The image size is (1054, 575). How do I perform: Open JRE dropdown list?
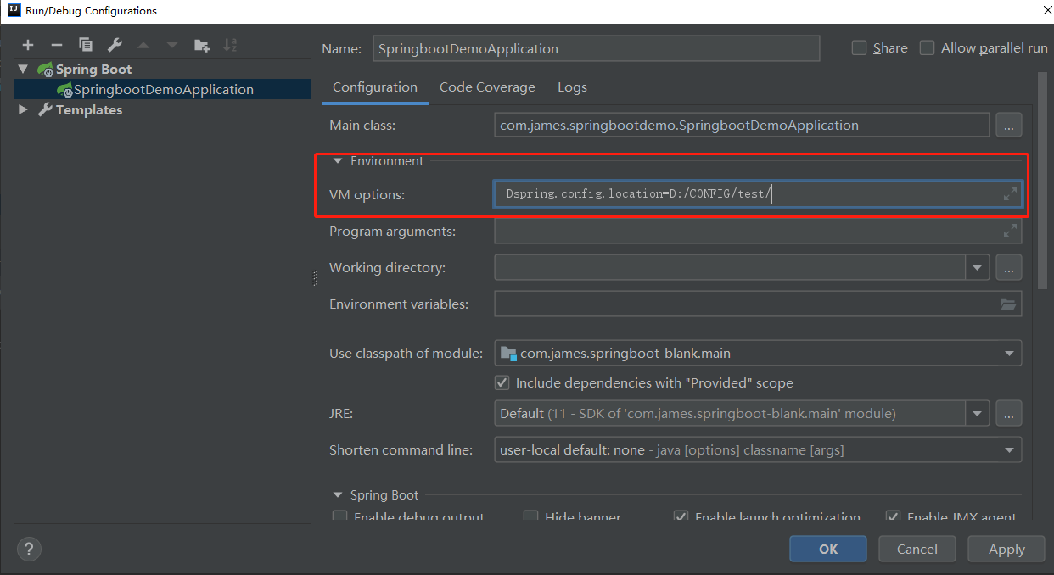click(978, 414)
